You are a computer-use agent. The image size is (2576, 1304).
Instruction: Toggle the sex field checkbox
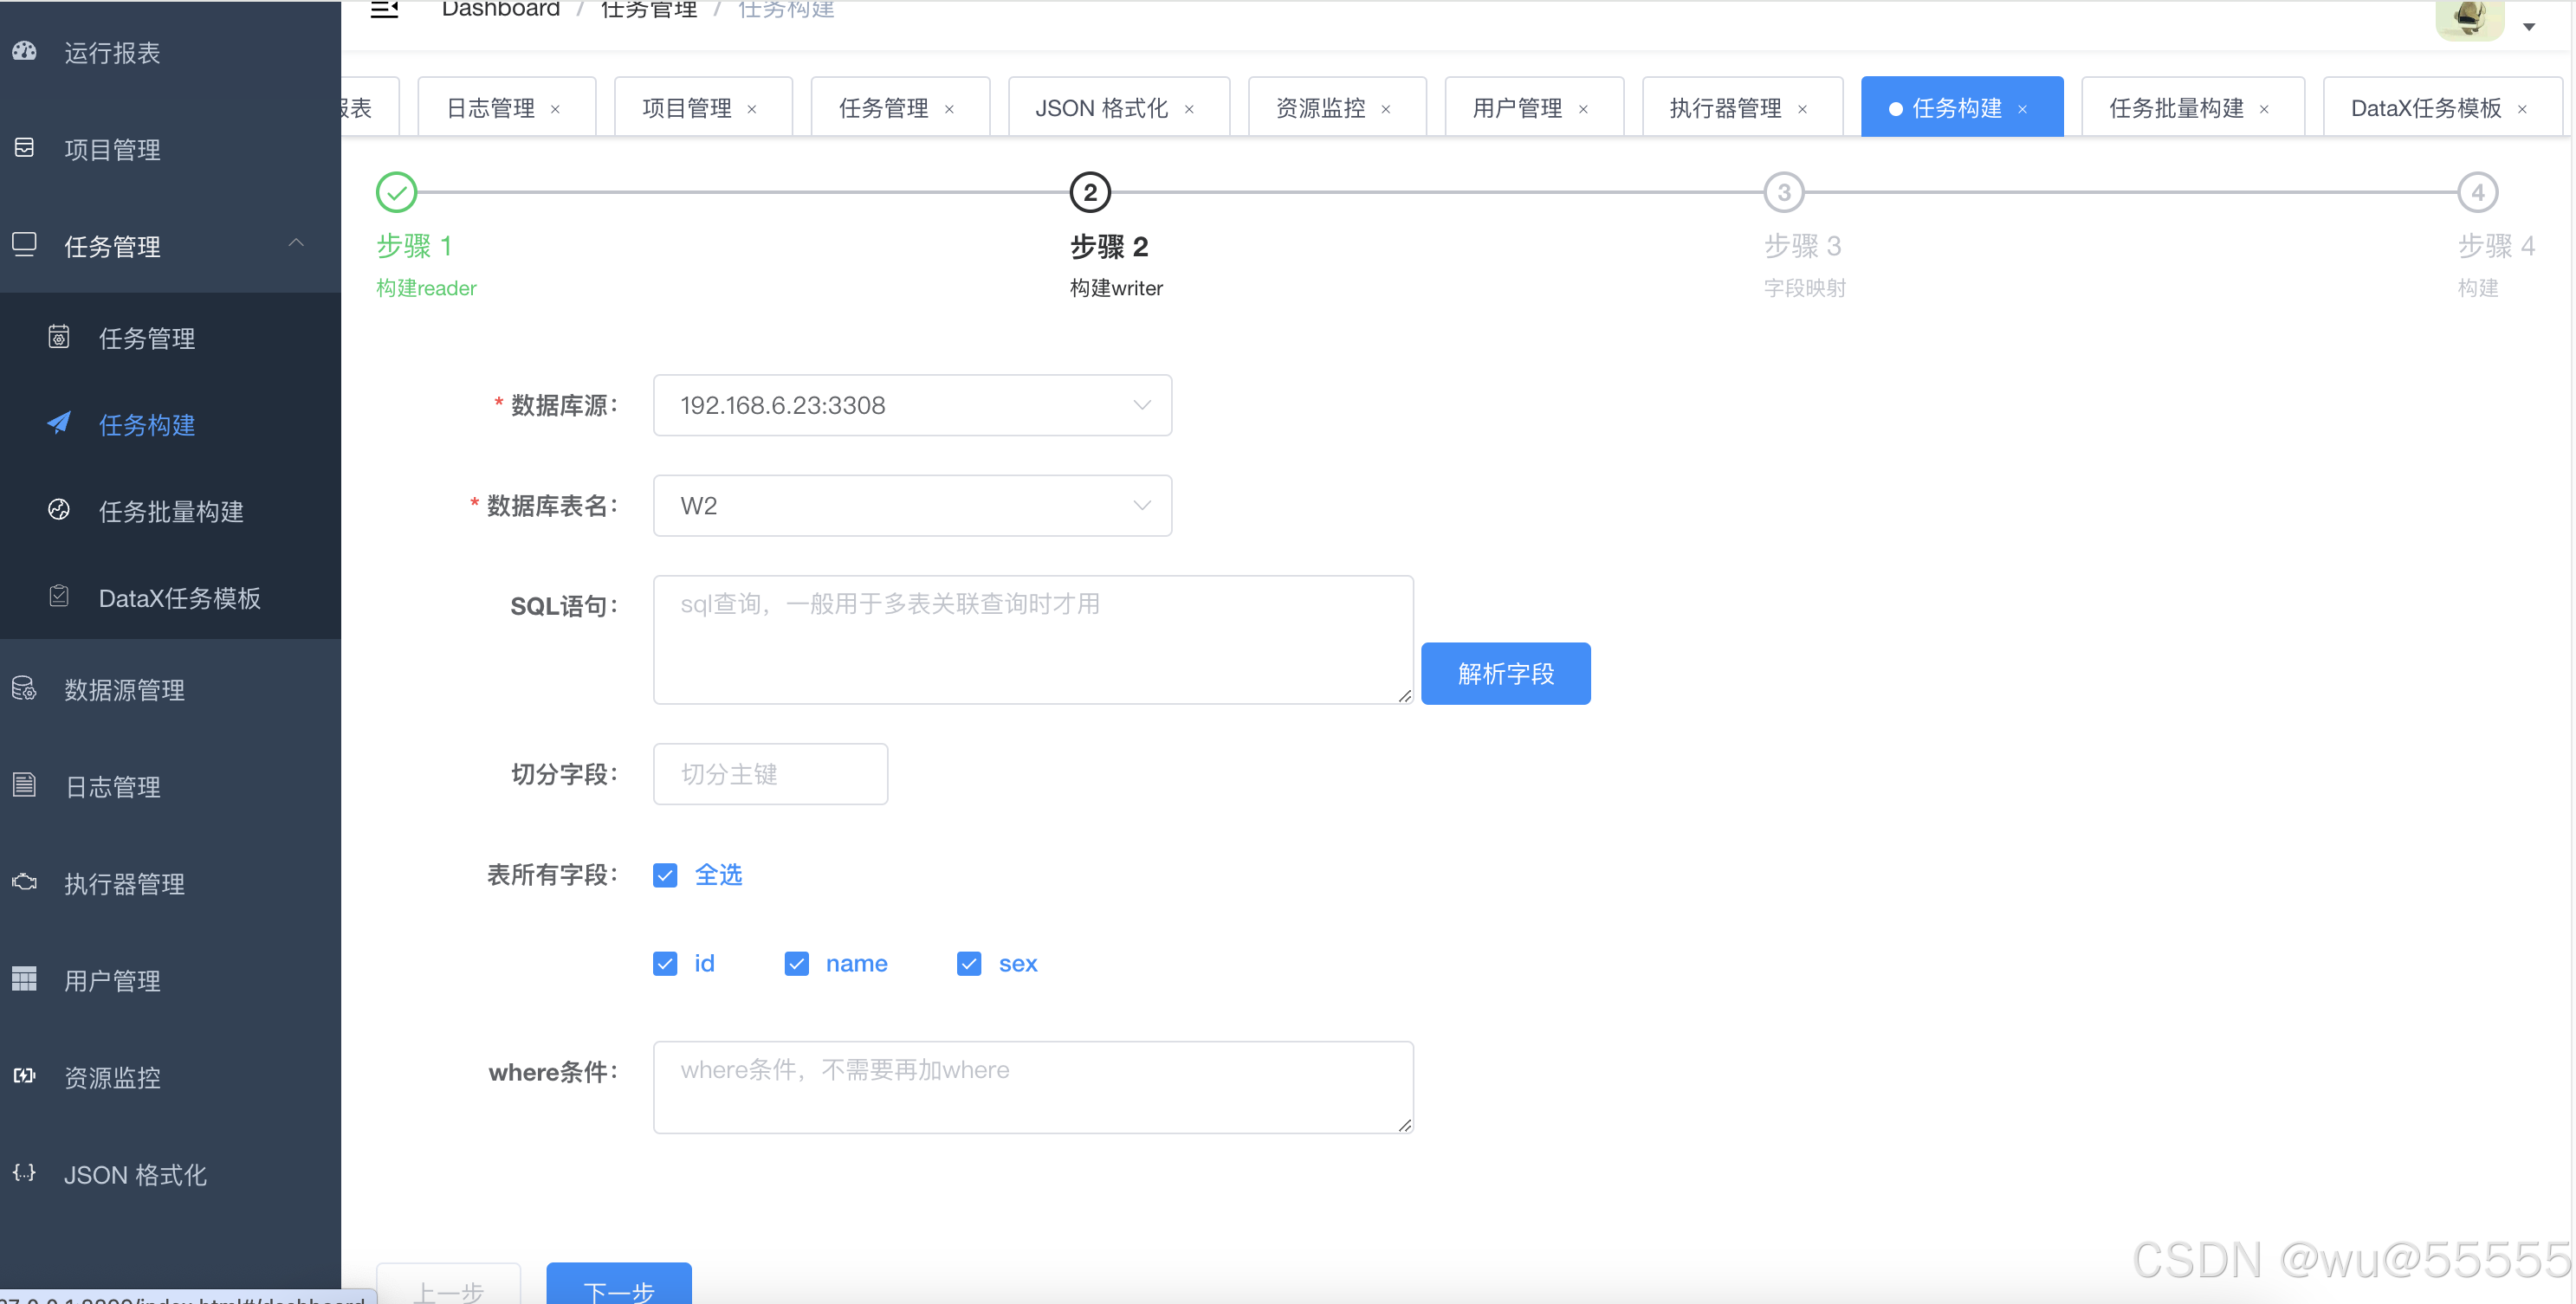(968, 963)
